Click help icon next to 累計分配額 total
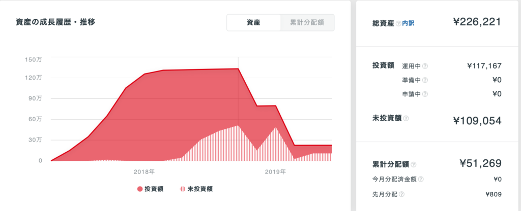The height and width of the screenshot is (211, 521). point(414,165)
